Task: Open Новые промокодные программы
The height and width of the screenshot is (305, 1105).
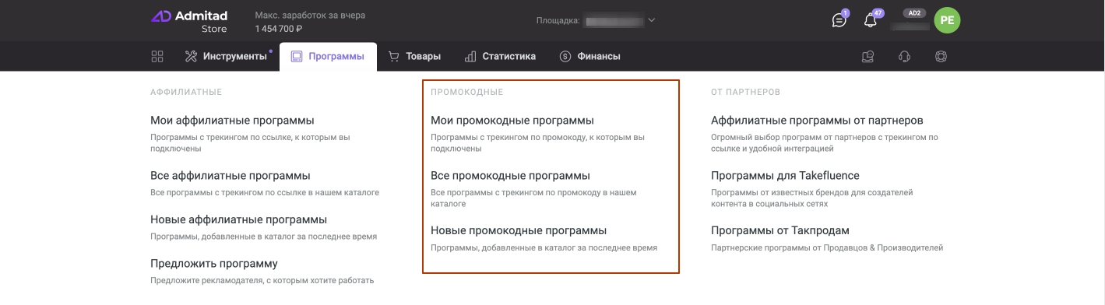Action: point(519,230)
